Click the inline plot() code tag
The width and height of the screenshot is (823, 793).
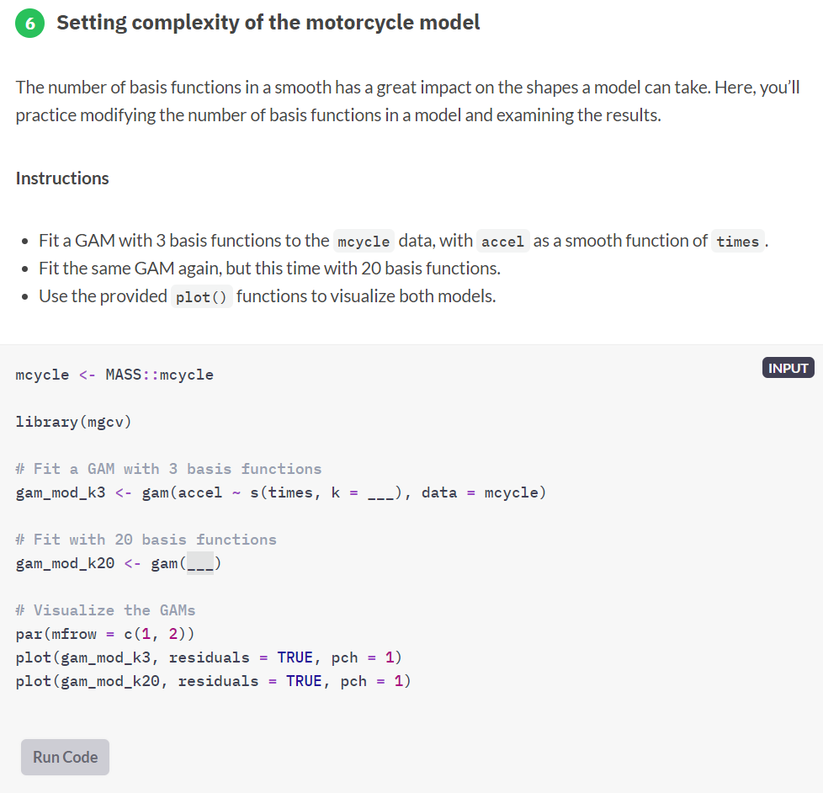click(202, 297)
